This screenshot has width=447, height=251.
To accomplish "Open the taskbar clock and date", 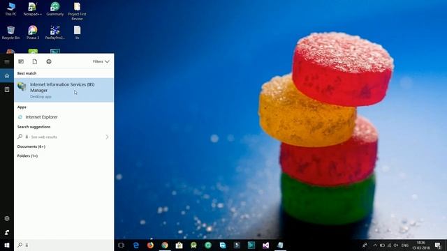I will tap(420, 245).
